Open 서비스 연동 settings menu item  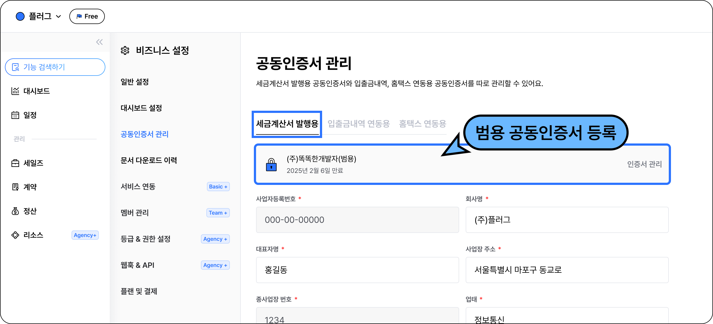point(138,187)
